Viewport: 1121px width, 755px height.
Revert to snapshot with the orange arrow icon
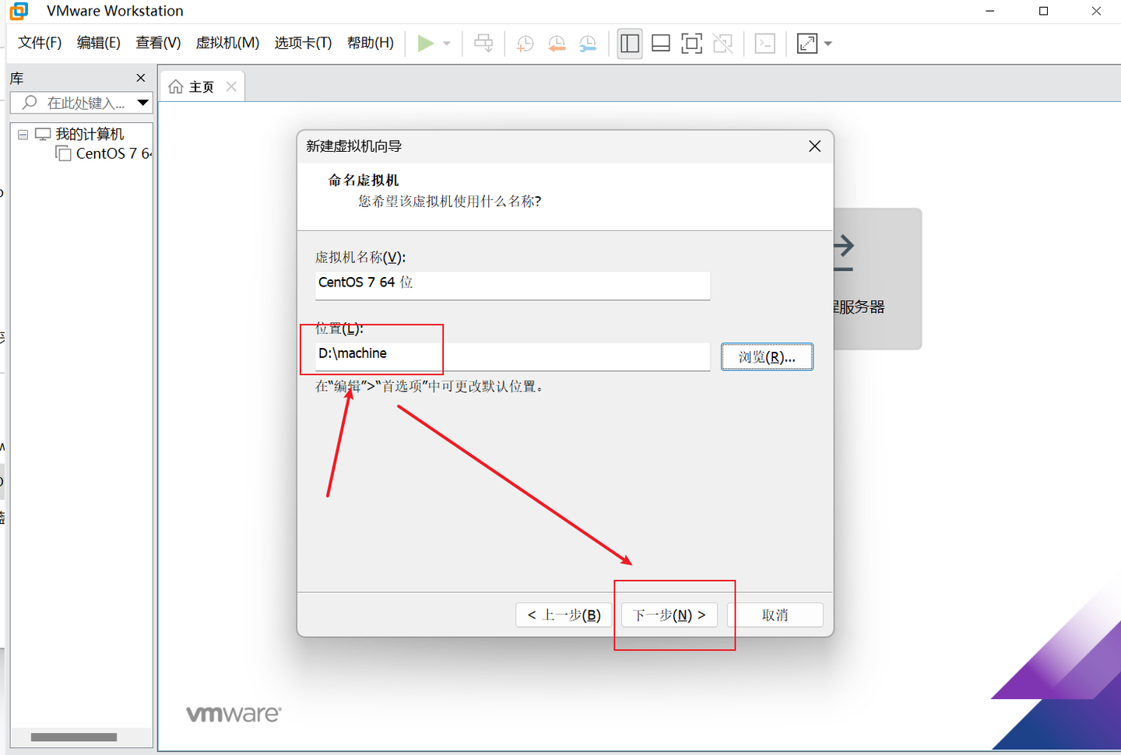coord(557,43)
